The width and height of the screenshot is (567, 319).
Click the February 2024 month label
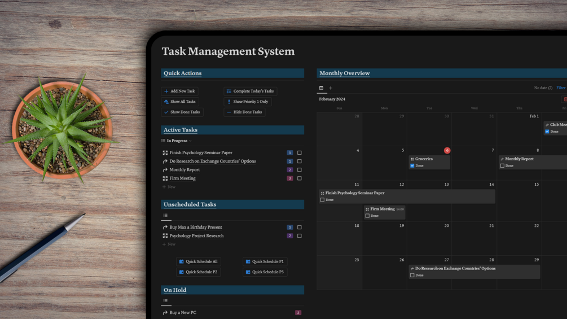click(332, 99)
